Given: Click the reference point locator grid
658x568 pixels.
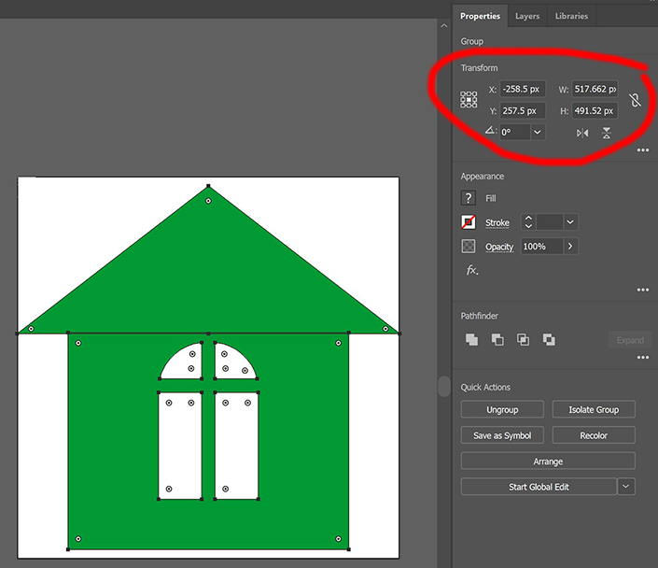Looking at the screenshot, I should tap(469, 100).
